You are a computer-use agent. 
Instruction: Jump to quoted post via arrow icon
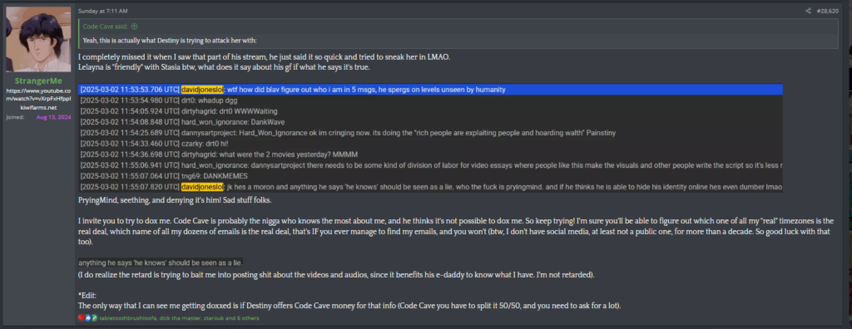click(134, 26)
